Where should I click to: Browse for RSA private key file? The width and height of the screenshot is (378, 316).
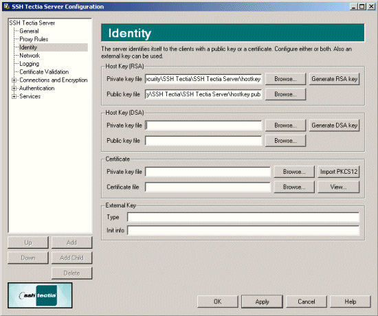click(x=285, y=79)
